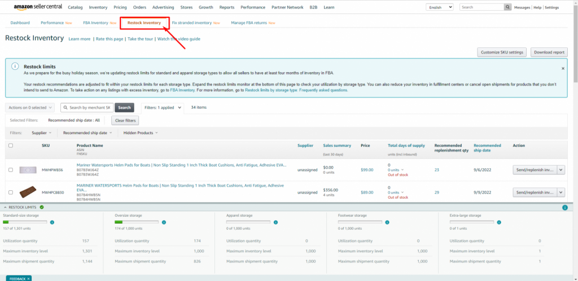Click Send/replenish inventory for MWHPWB36

click(x=535, y=170)
